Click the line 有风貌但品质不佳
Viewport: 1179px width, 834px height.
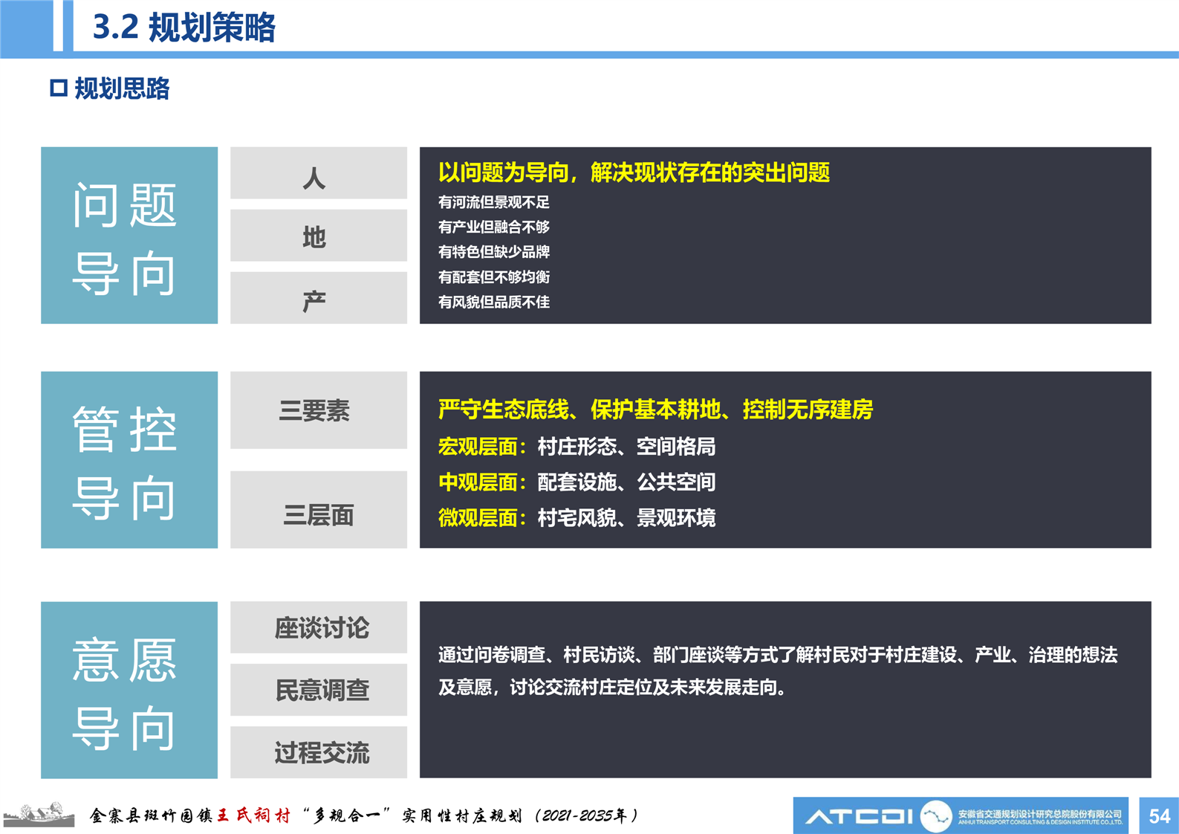(494, 302)
